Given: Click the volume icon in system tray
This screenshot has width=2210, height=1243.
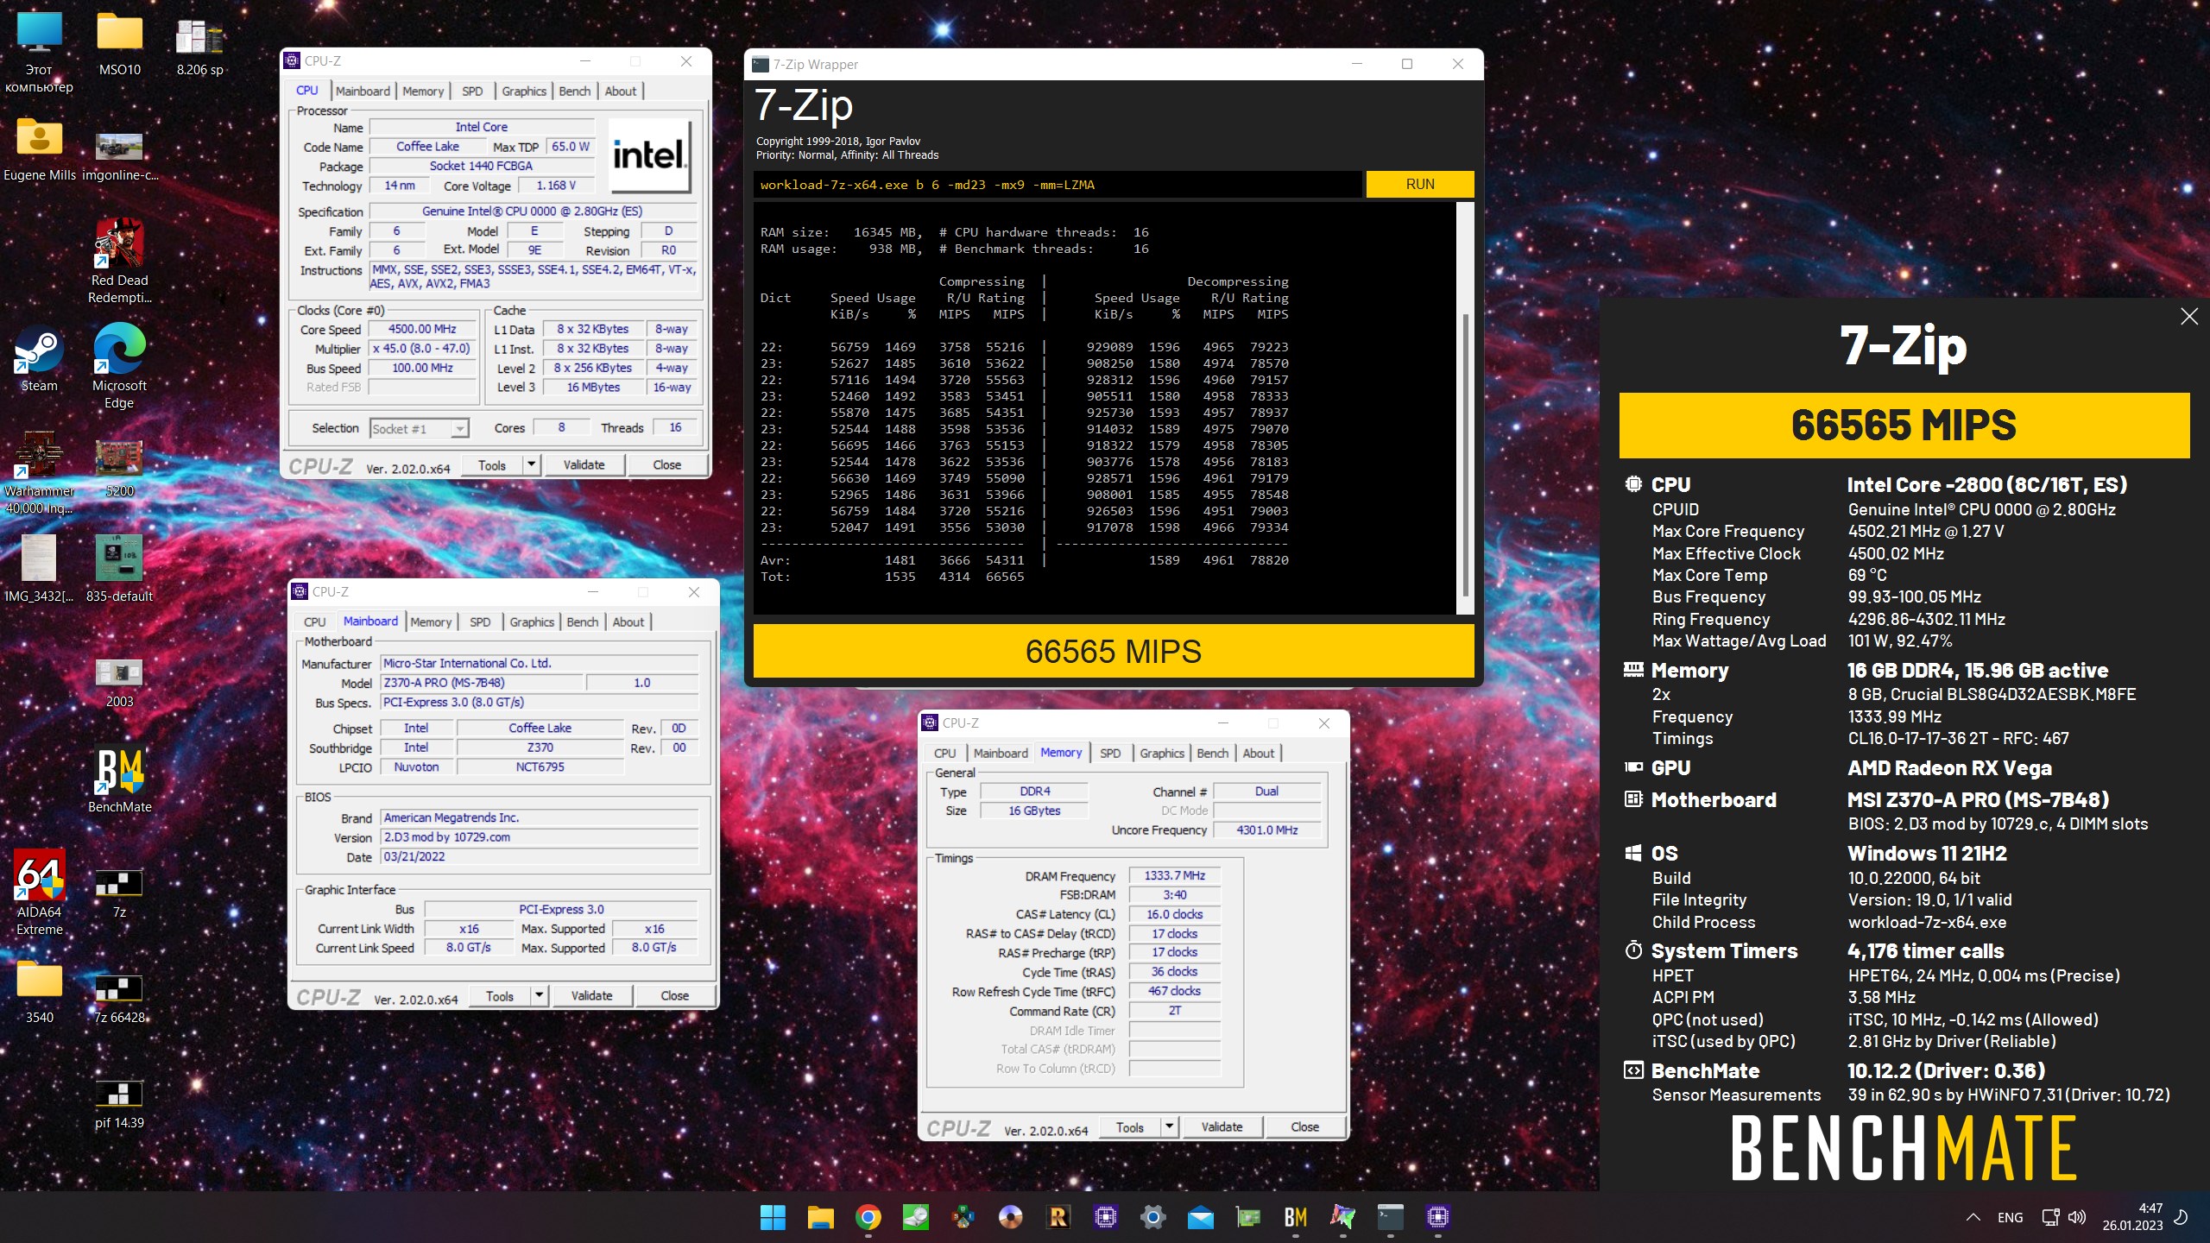Looking at the screenshot, I should pos(2077,1217).
